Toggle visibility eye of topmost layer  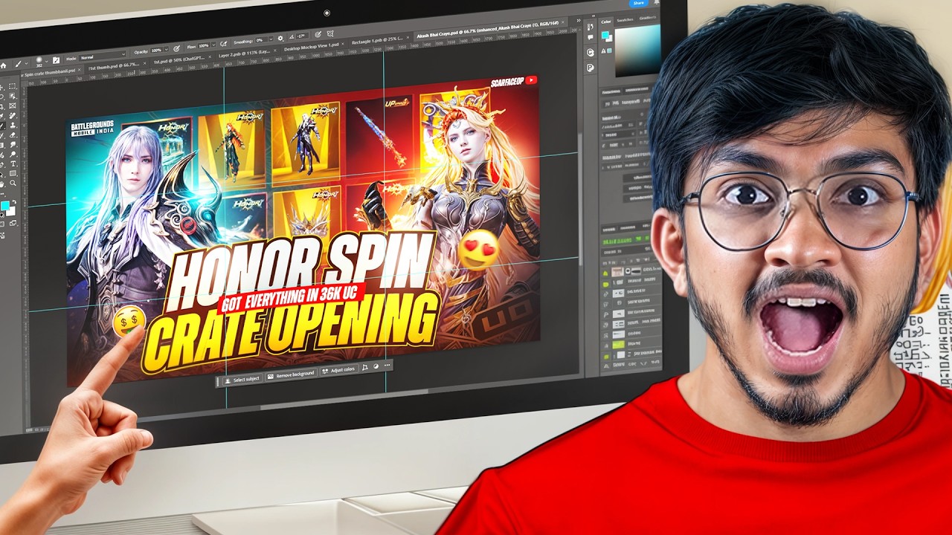pyautogui.click(x=605, y=273)
